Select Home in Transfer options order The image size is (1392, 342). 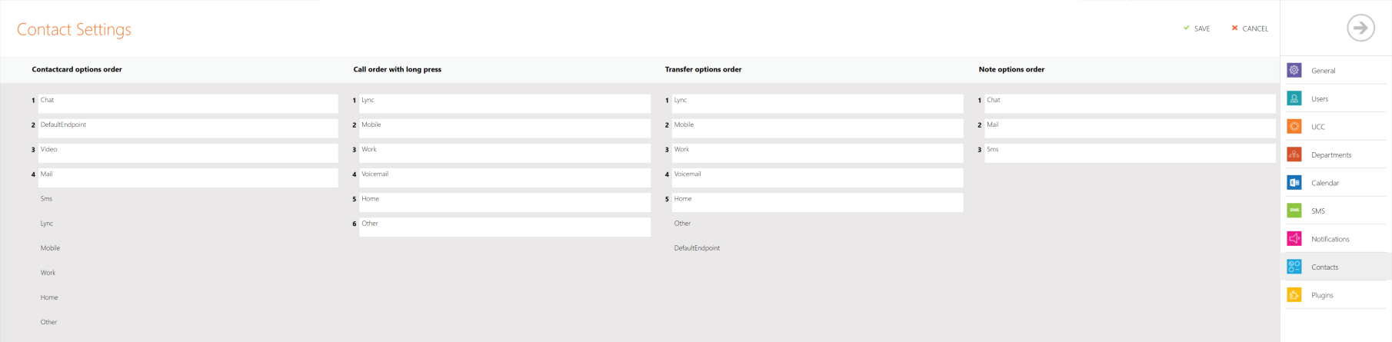click(817, 201)
